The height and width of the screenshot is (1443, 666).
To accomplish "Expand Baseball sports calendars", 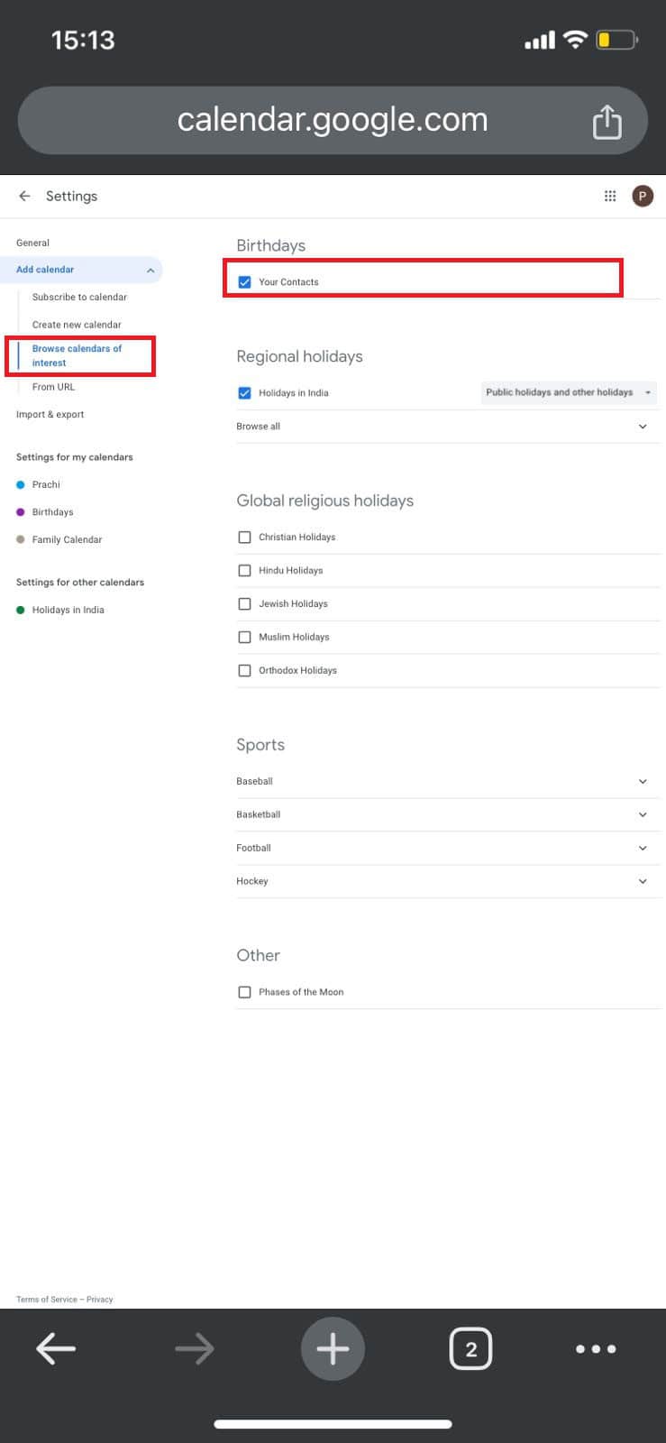I will (x=448, y=781).
